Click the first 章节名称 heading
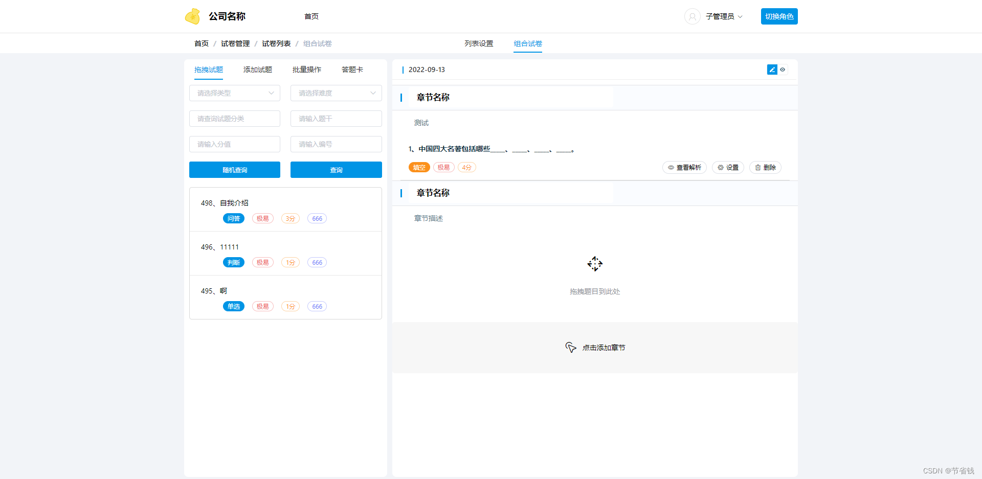This screenshot has width=982, height=479. pos(433,97)
